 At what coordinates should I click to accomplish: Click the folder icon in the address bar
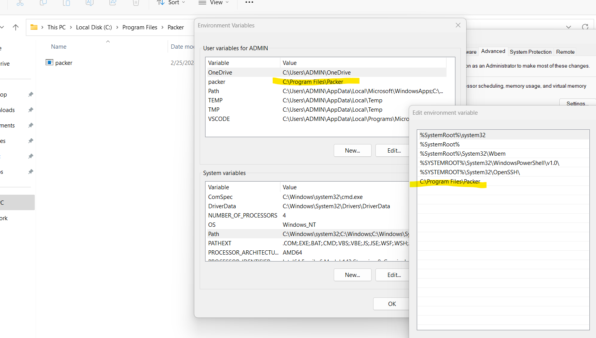[x=34, y=27]
